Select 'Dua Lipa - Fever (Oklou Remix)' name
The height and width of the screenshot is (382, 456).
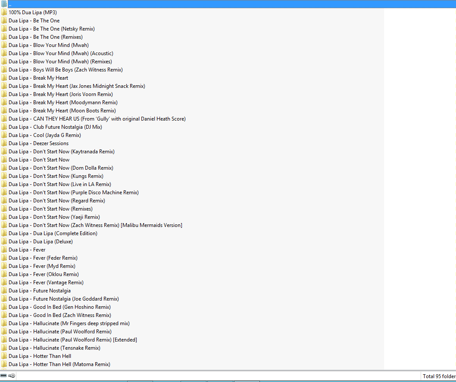click(x=44, y=274)
